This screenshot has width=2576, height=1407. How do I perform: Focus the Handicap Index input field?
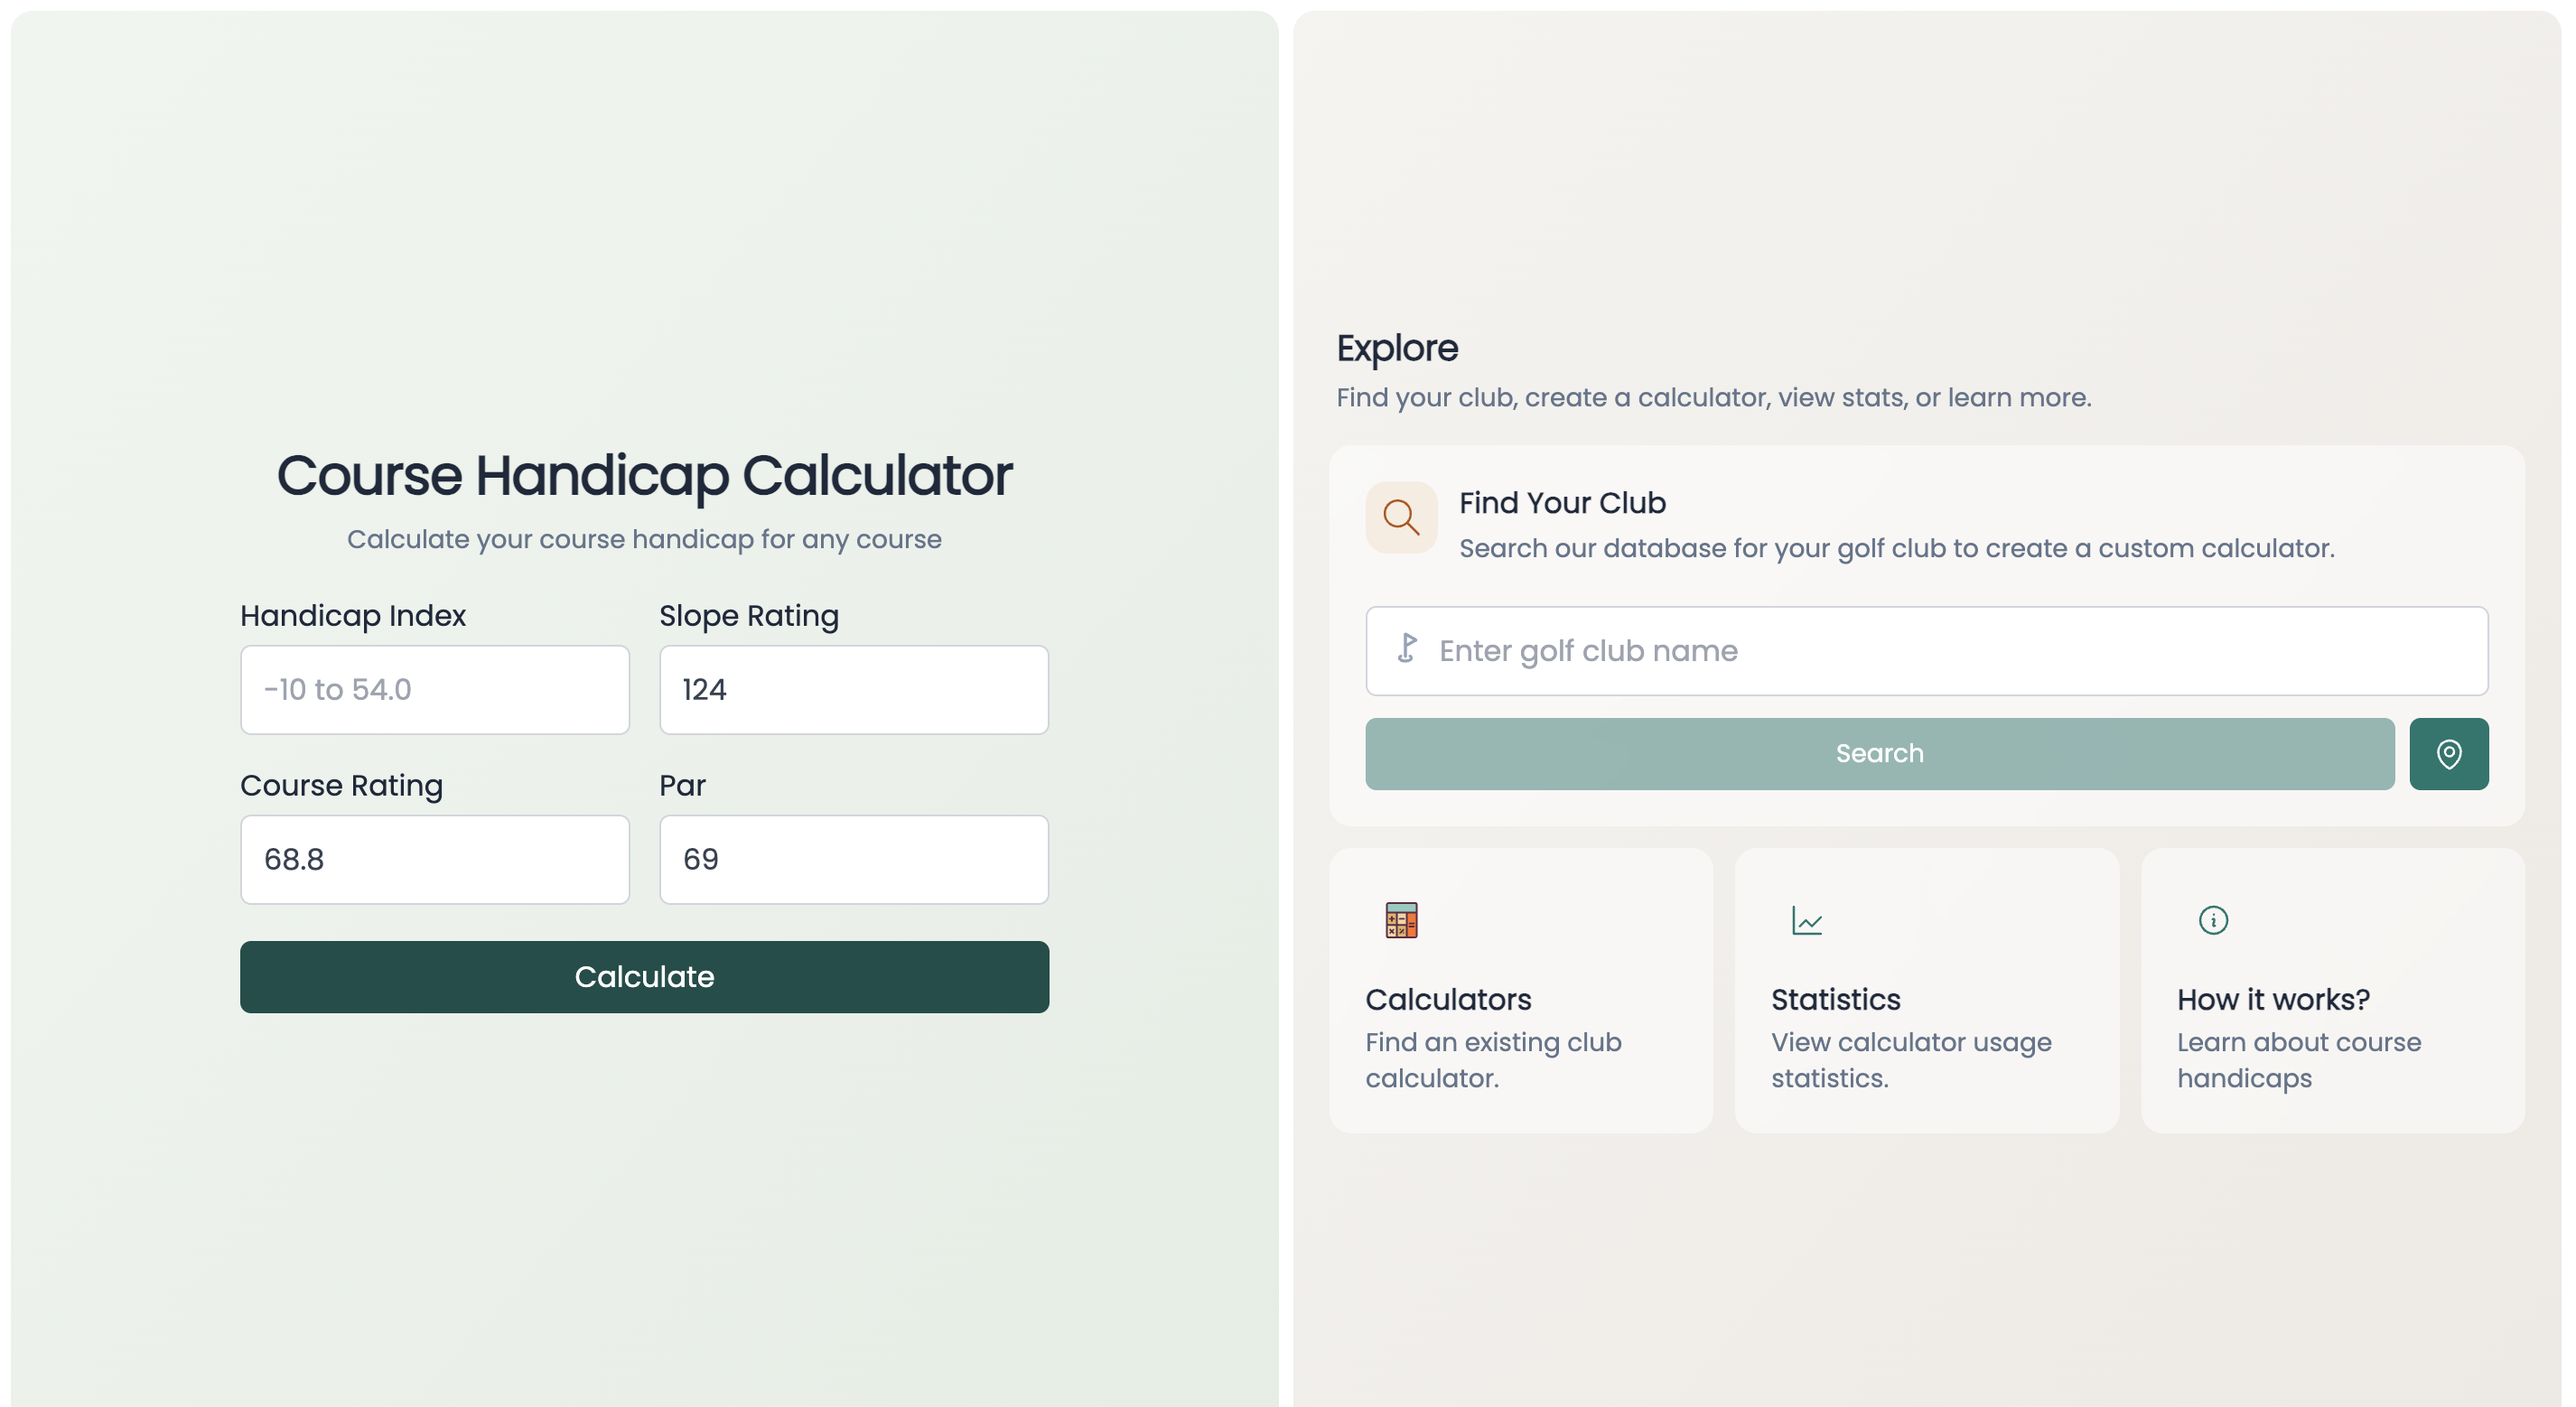click(x=434, y=690)
